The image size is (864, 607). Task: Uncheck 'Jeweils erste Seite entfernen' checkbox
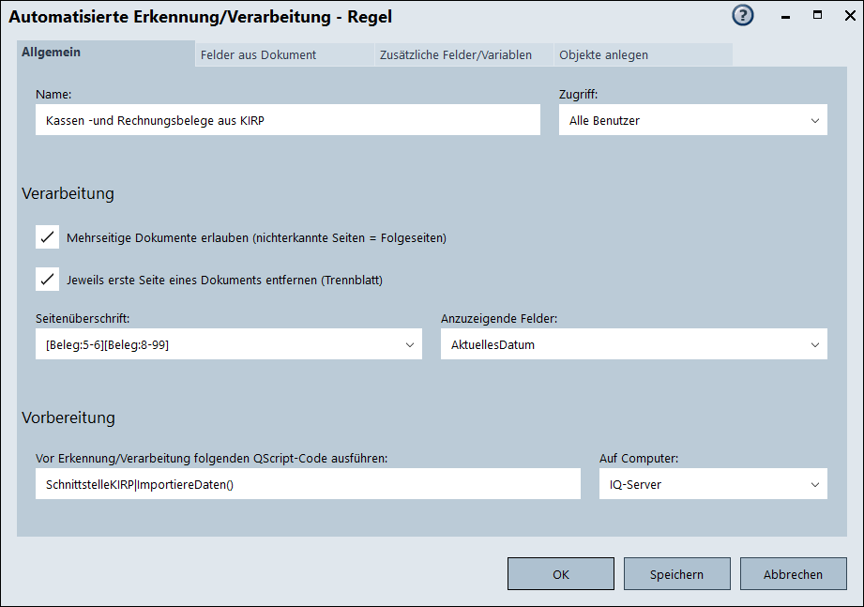48,280
